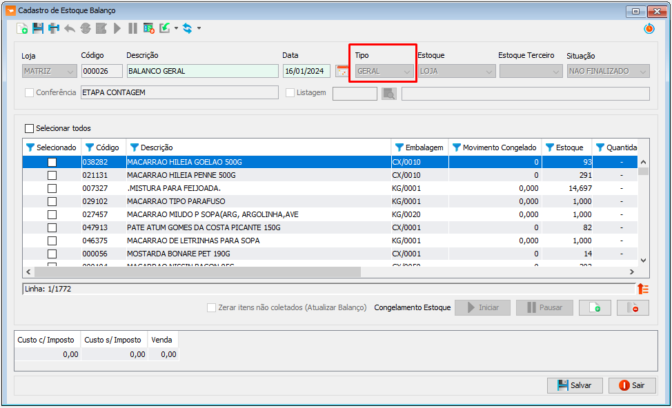Open the calendar picker next to Data

342,71
